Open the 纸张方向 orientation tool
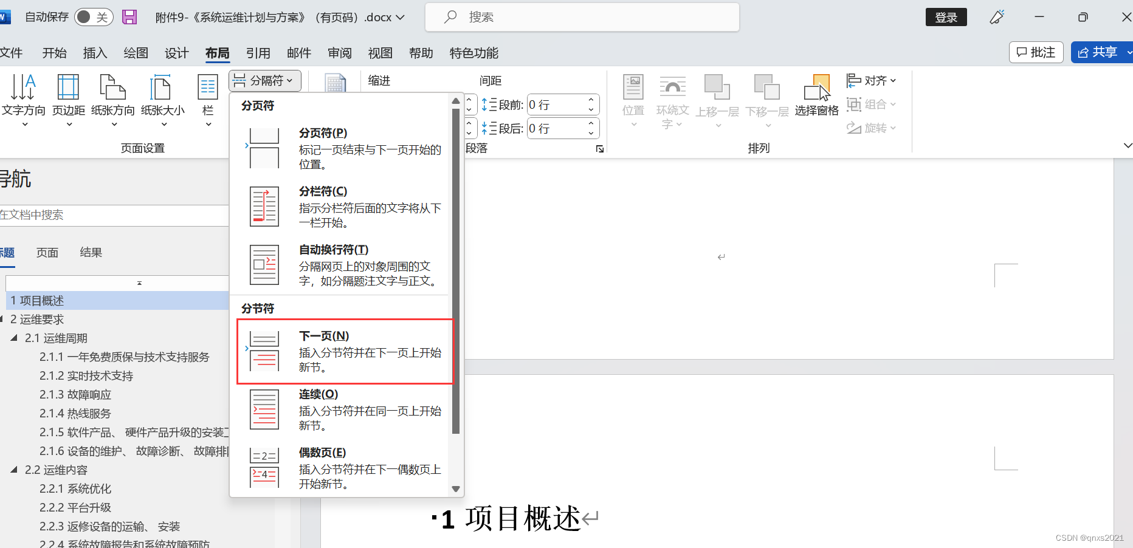This screenshot has height=548, width=1133. (x=113, y=100)
